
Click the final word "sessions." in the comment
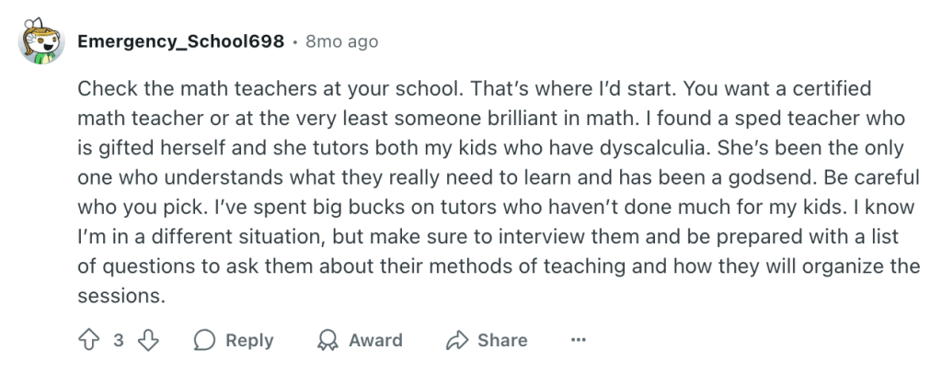121,296
